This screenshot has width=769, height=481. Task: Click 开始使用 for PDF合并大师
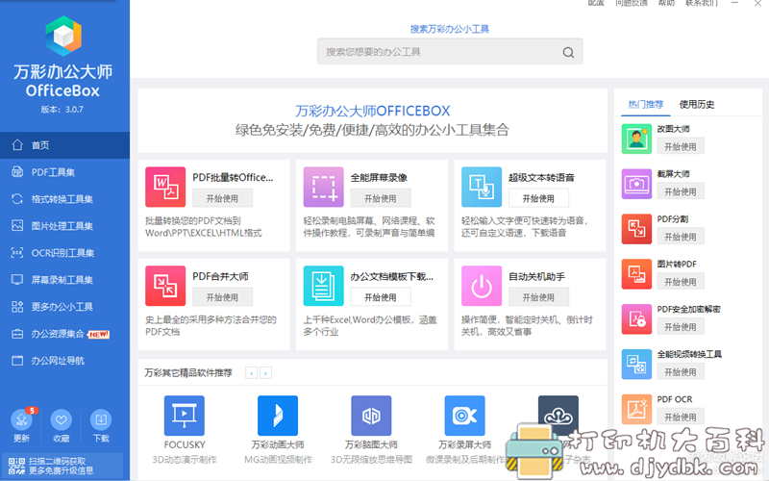(222, 297)
